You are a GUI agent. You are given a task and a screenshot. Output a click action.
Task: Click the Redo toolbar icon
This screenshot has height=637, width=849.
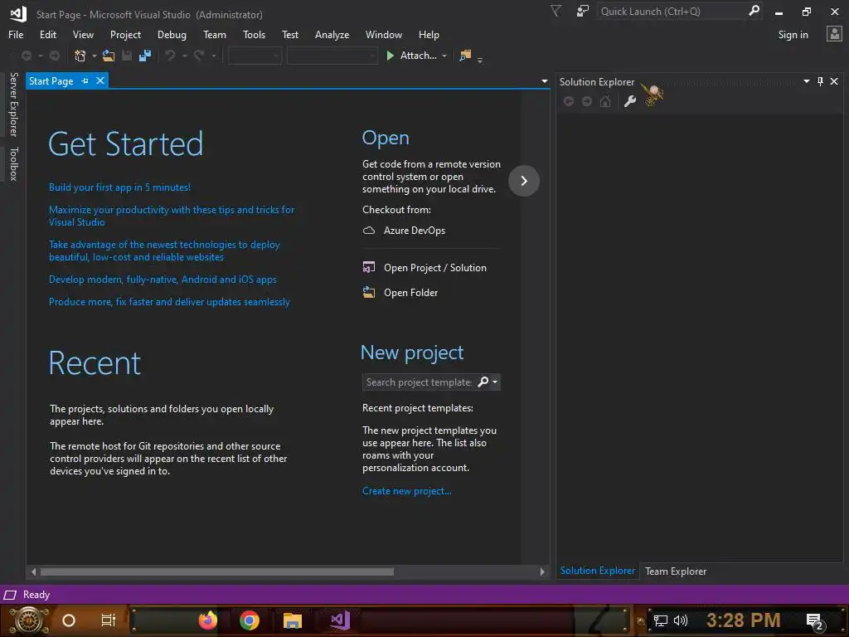click(199, 56)
